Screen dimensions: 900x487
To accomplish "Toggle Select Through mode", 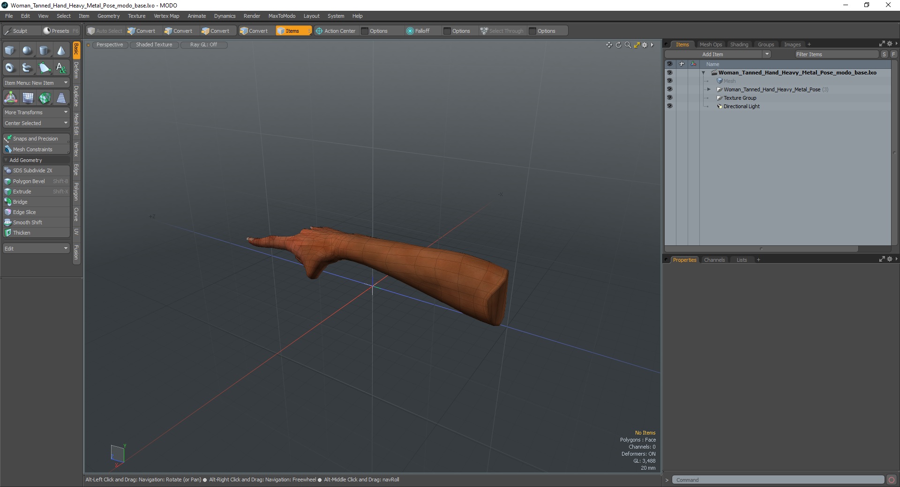I will 502,31.
